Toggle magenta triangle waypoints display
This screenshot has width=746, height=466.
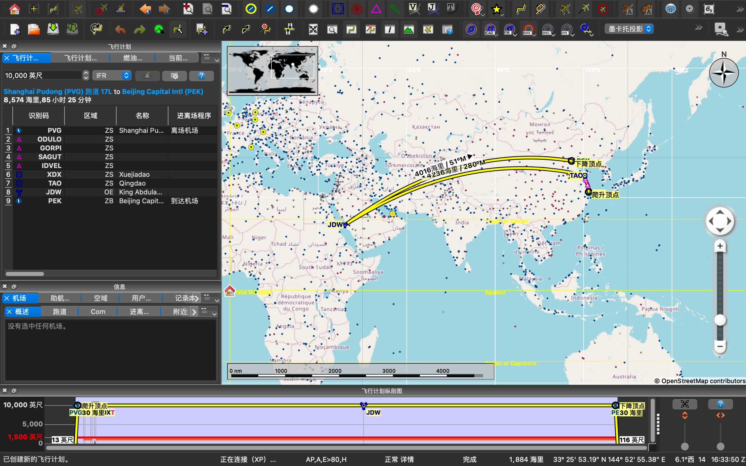(376, 9)
